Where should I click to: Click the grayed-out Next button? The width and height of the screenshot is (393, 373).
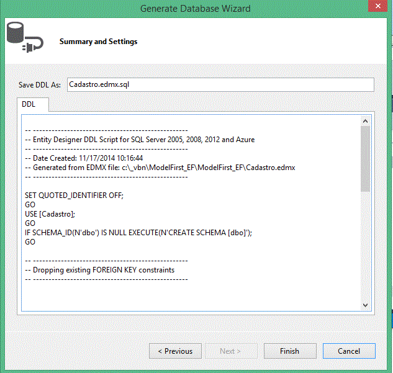(231, 351)
